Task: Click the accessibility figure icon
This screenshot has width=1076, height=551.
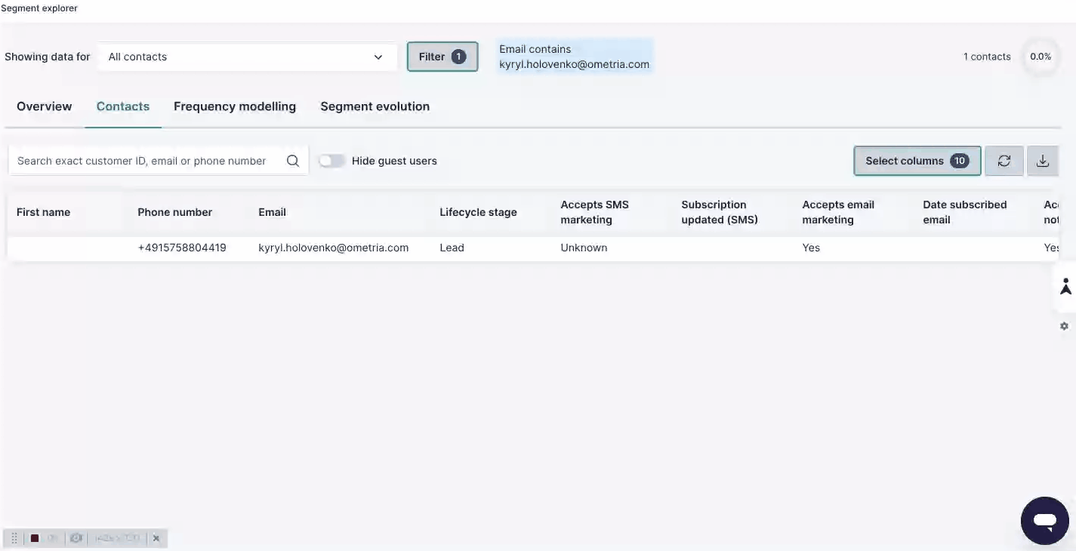Action: tap(1065, 287)
